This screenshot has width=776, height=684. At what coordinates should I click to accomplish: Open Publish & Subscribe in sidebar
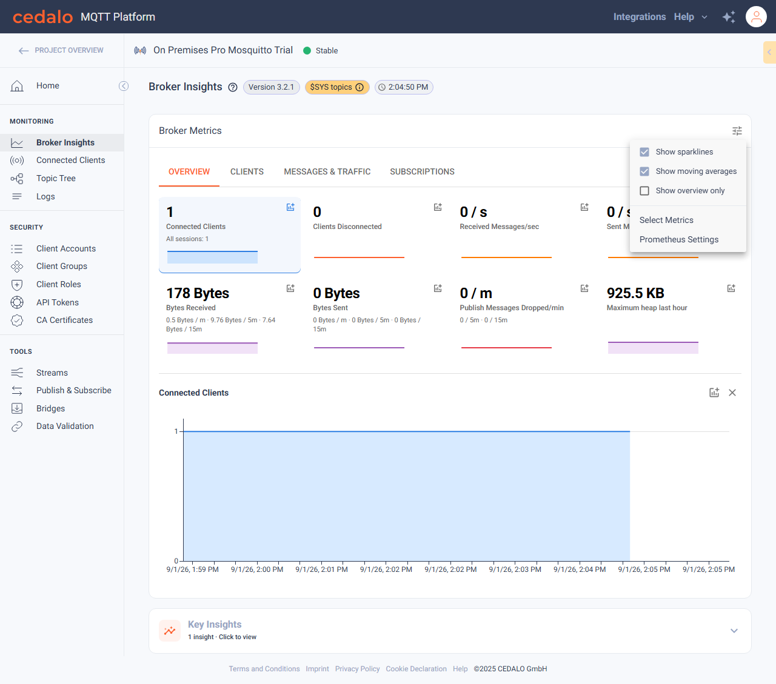(x=62, y=391)
